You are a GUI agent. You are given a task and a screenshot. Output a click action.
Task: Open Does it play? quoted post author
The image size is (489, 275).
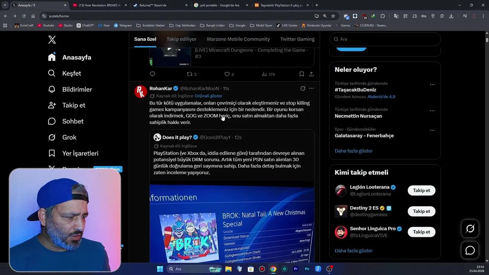(177, 137)
